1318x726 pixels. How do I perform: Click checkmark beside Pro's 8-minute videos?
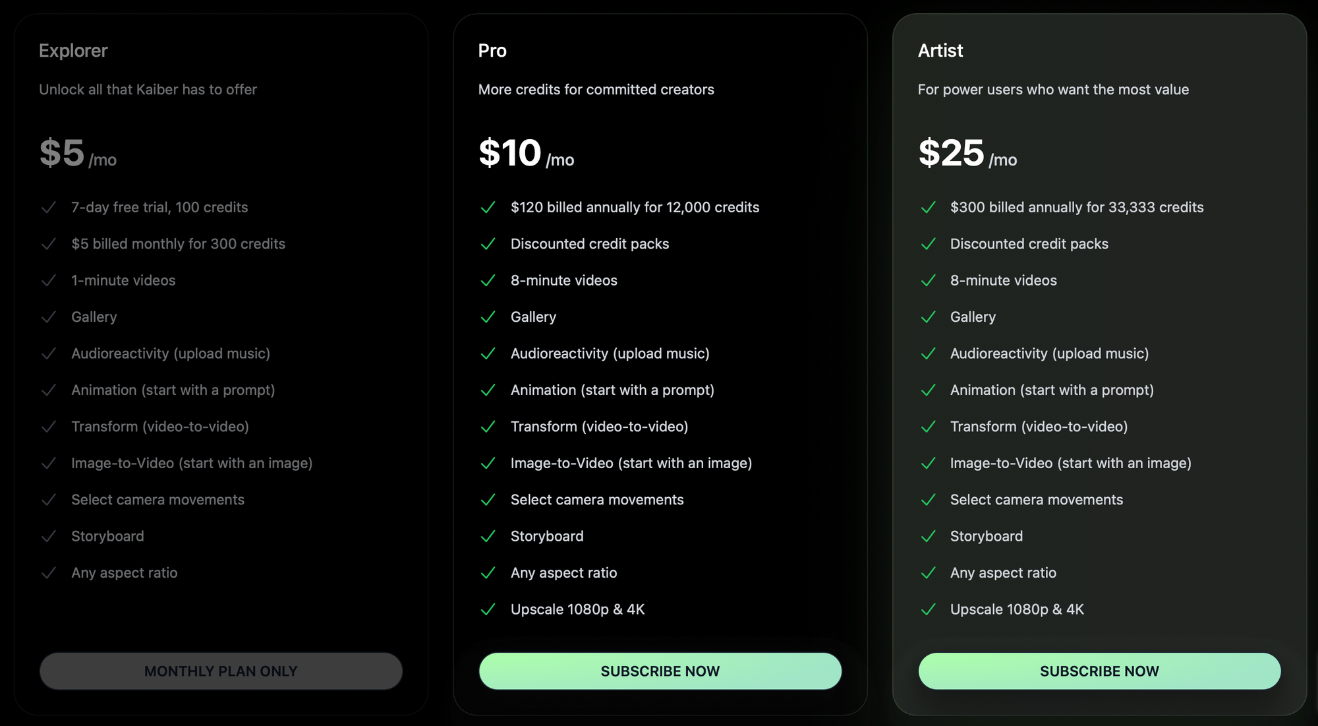coord(488,281)
